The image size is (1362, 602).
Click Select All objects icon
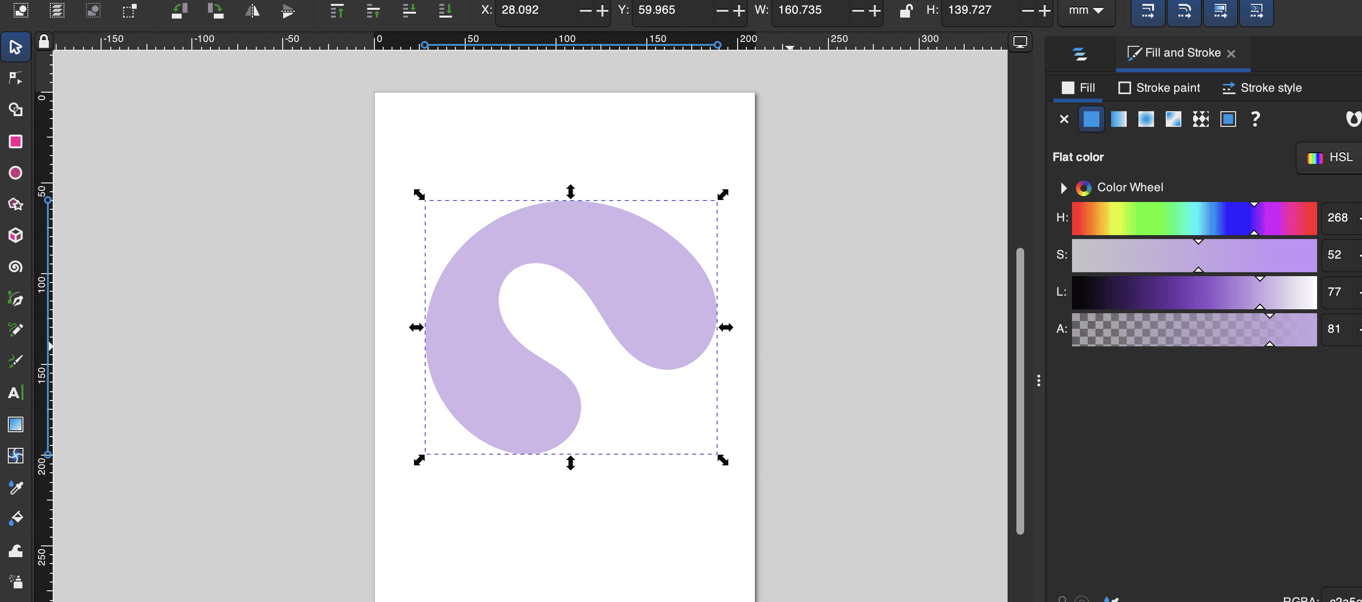coord(21,10)
